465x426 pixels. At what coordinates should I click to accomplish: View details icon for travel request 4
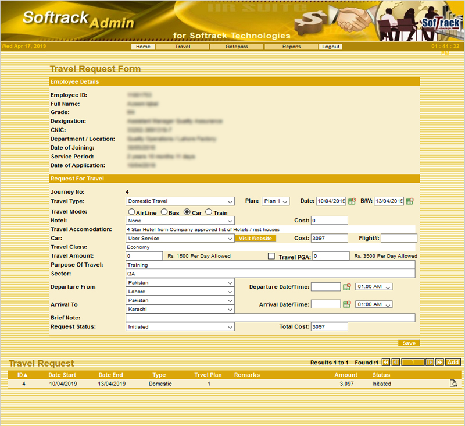[x=453, y=384]
